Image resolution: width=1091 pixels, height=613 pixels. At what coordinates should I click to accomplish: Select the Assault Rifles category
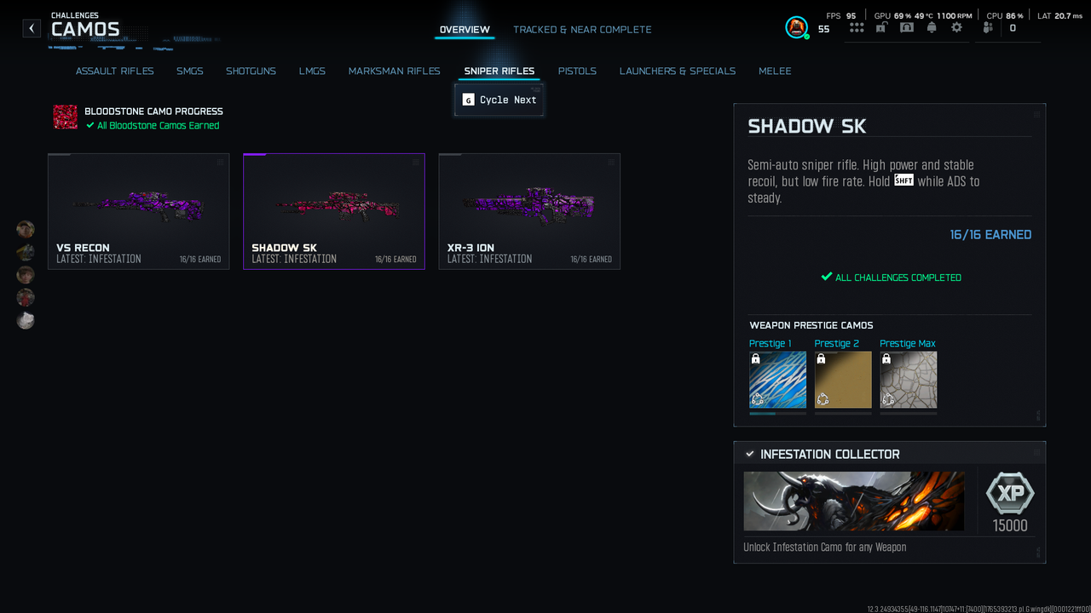point(115,72)
